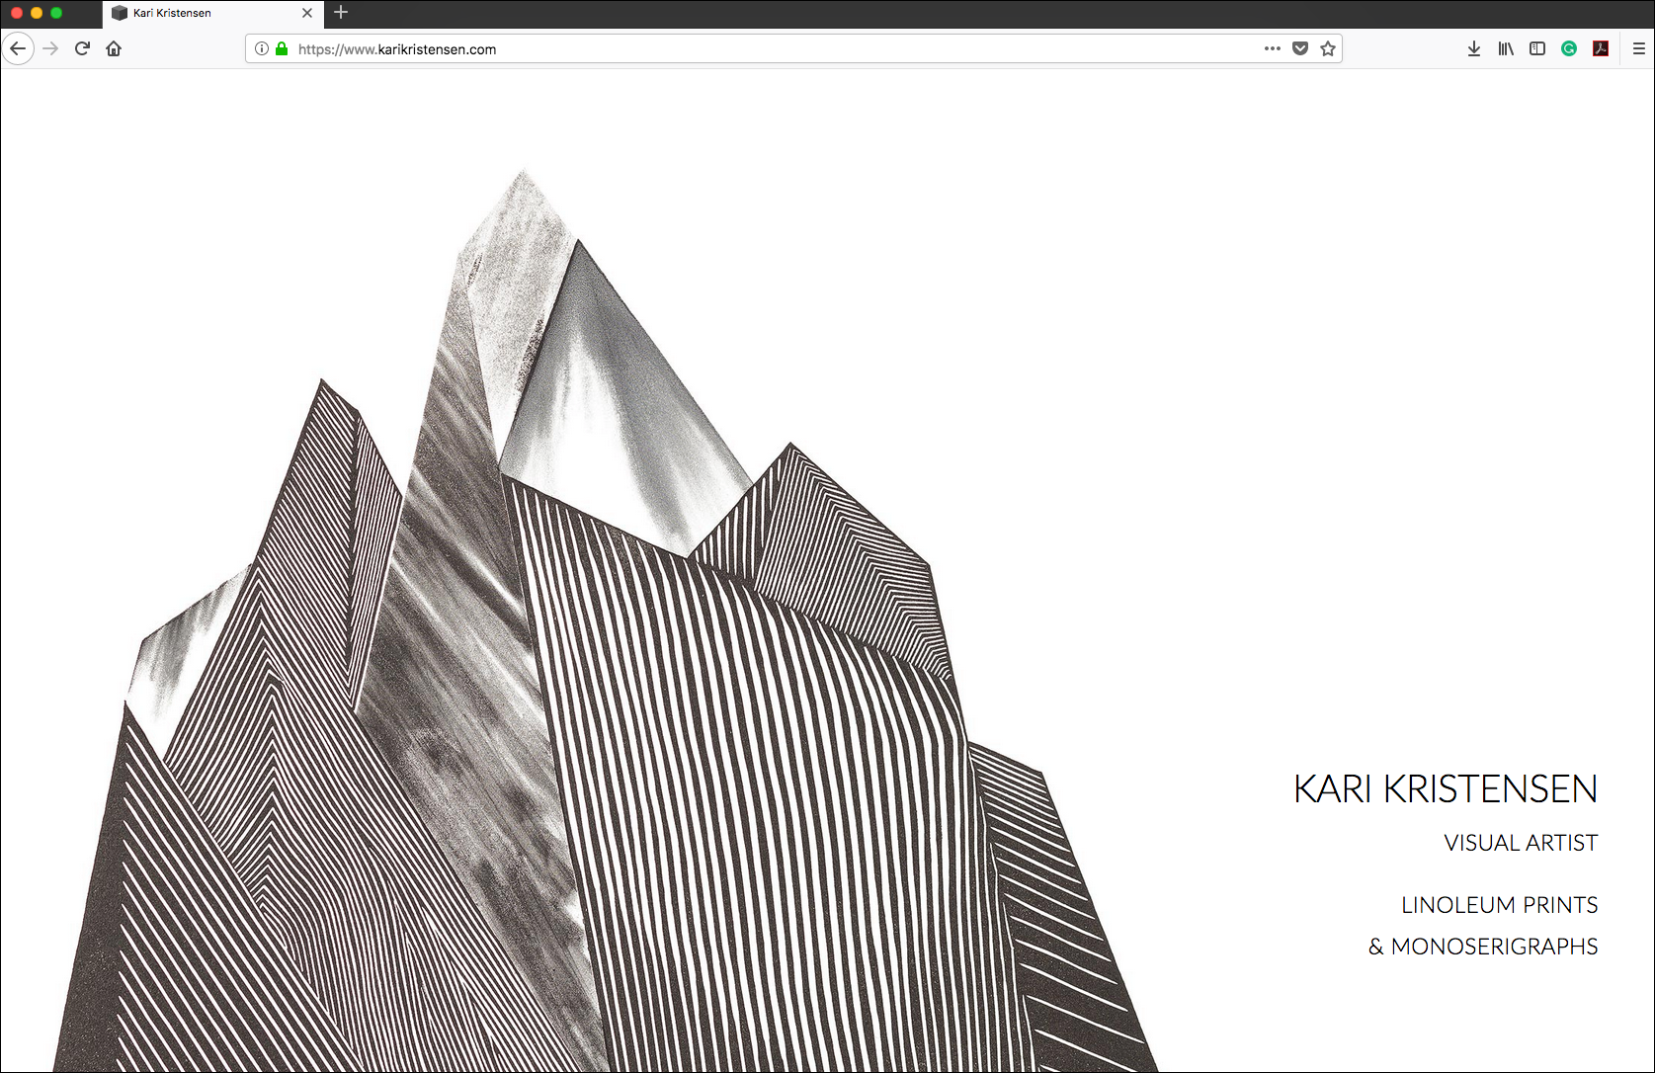
Task: Navigate forward a page
Action: 50,47
